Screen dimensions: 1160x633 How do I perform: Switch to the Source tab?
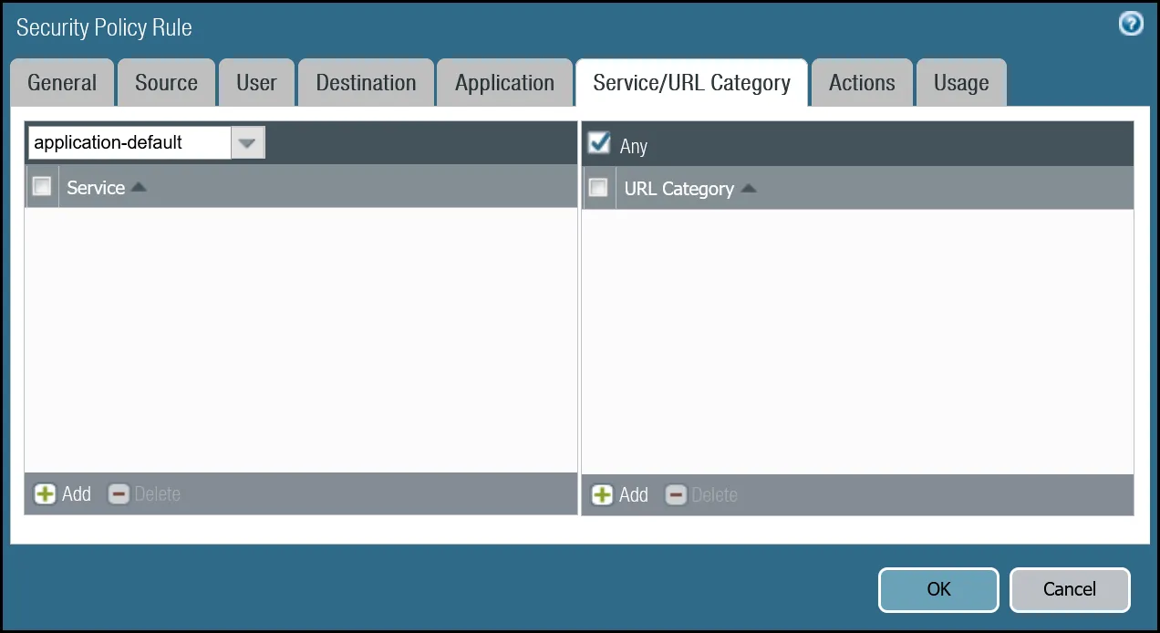coord(166,82)
